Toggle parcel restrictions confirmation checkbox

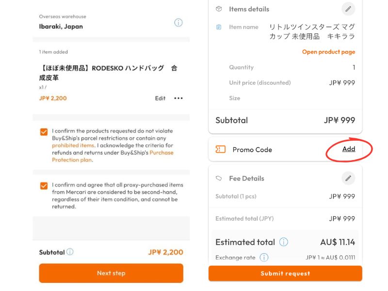pyautogui.click(x=44, y=131)
